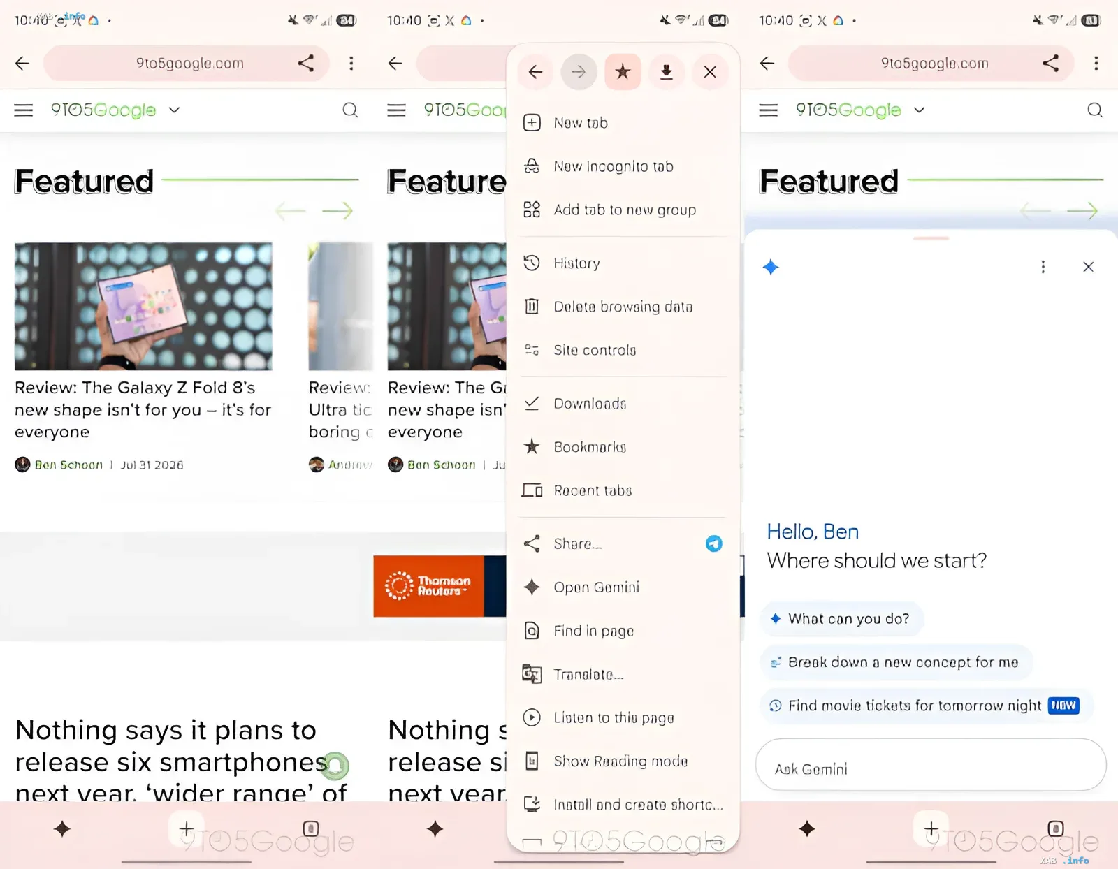
Task: Tap Break down a new concept for me
Action: tap(896, 662)
